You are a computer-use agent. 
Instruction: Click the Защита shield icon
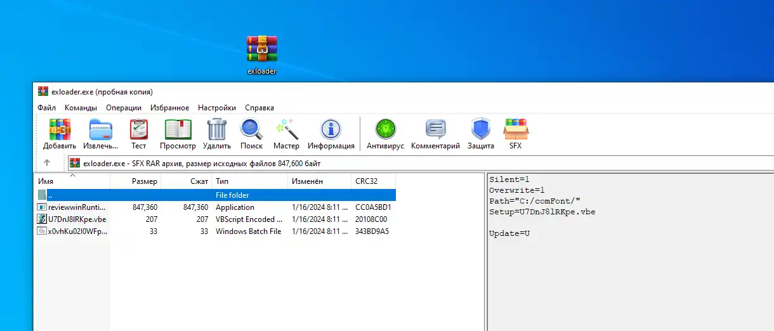point(481,129)
